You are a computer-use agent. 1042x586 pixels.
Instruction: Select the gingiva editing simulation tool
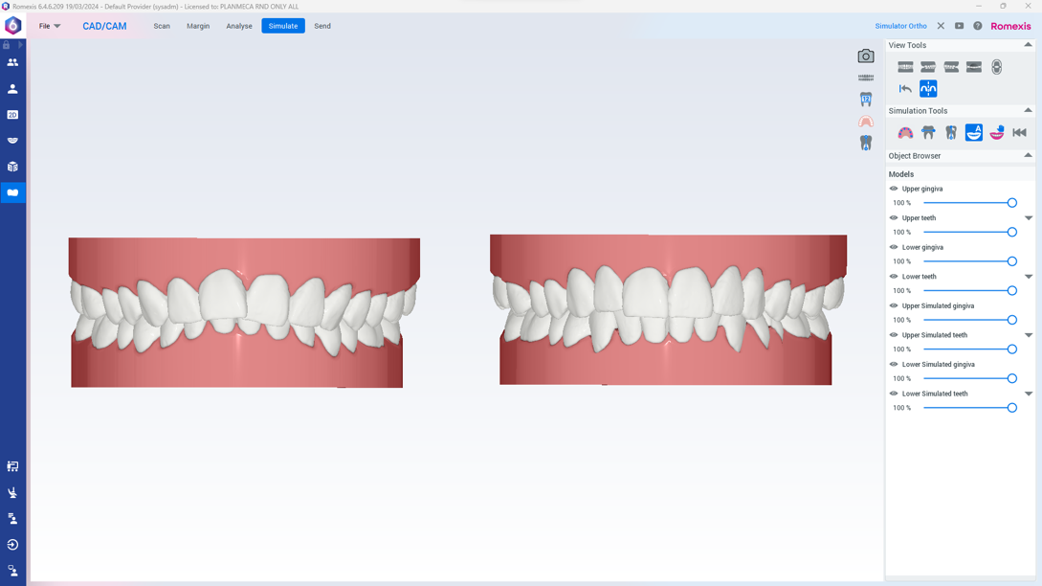pos(906,133)
